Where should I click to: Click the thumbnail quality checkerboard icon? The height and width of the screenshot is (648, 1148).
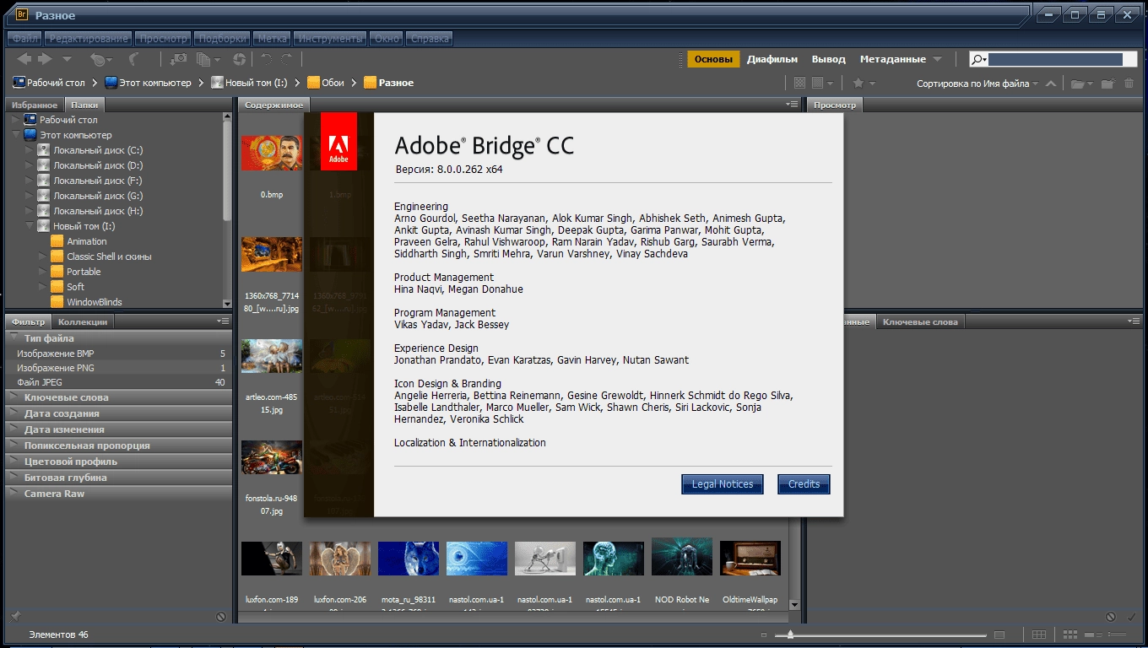(x=800, y=83)
